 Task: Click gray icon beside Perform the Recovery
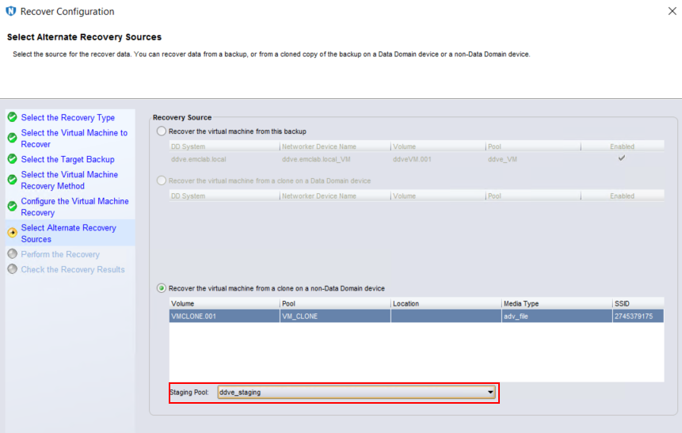pos(12,254)
